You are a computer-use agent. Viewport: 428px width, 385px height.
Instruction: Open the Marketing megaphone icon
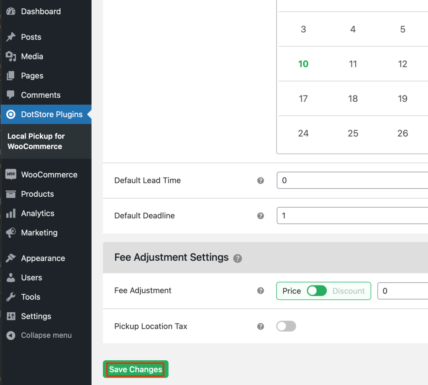coord(11,233)
